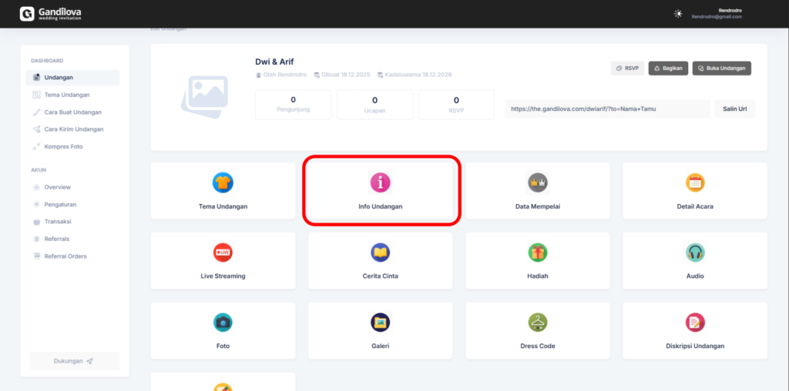Click the Galeri picture icon
This screenshot has width=789, height=391.
pyautogui.click(x=381, y=322)
